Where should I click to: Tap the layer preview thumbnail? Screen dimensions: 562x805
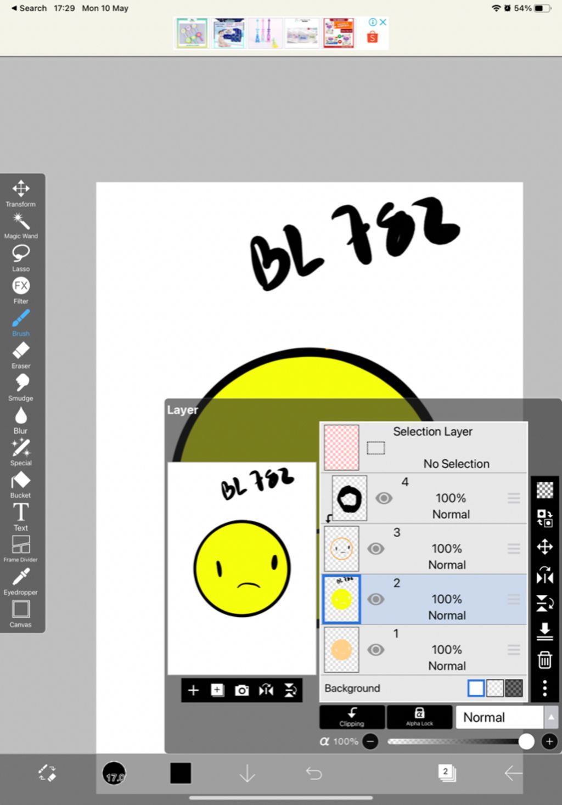[x=242, y=568]
